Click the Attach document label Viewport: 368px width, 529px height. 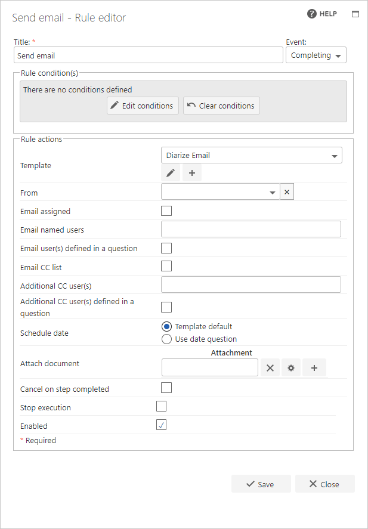point(50,363)
